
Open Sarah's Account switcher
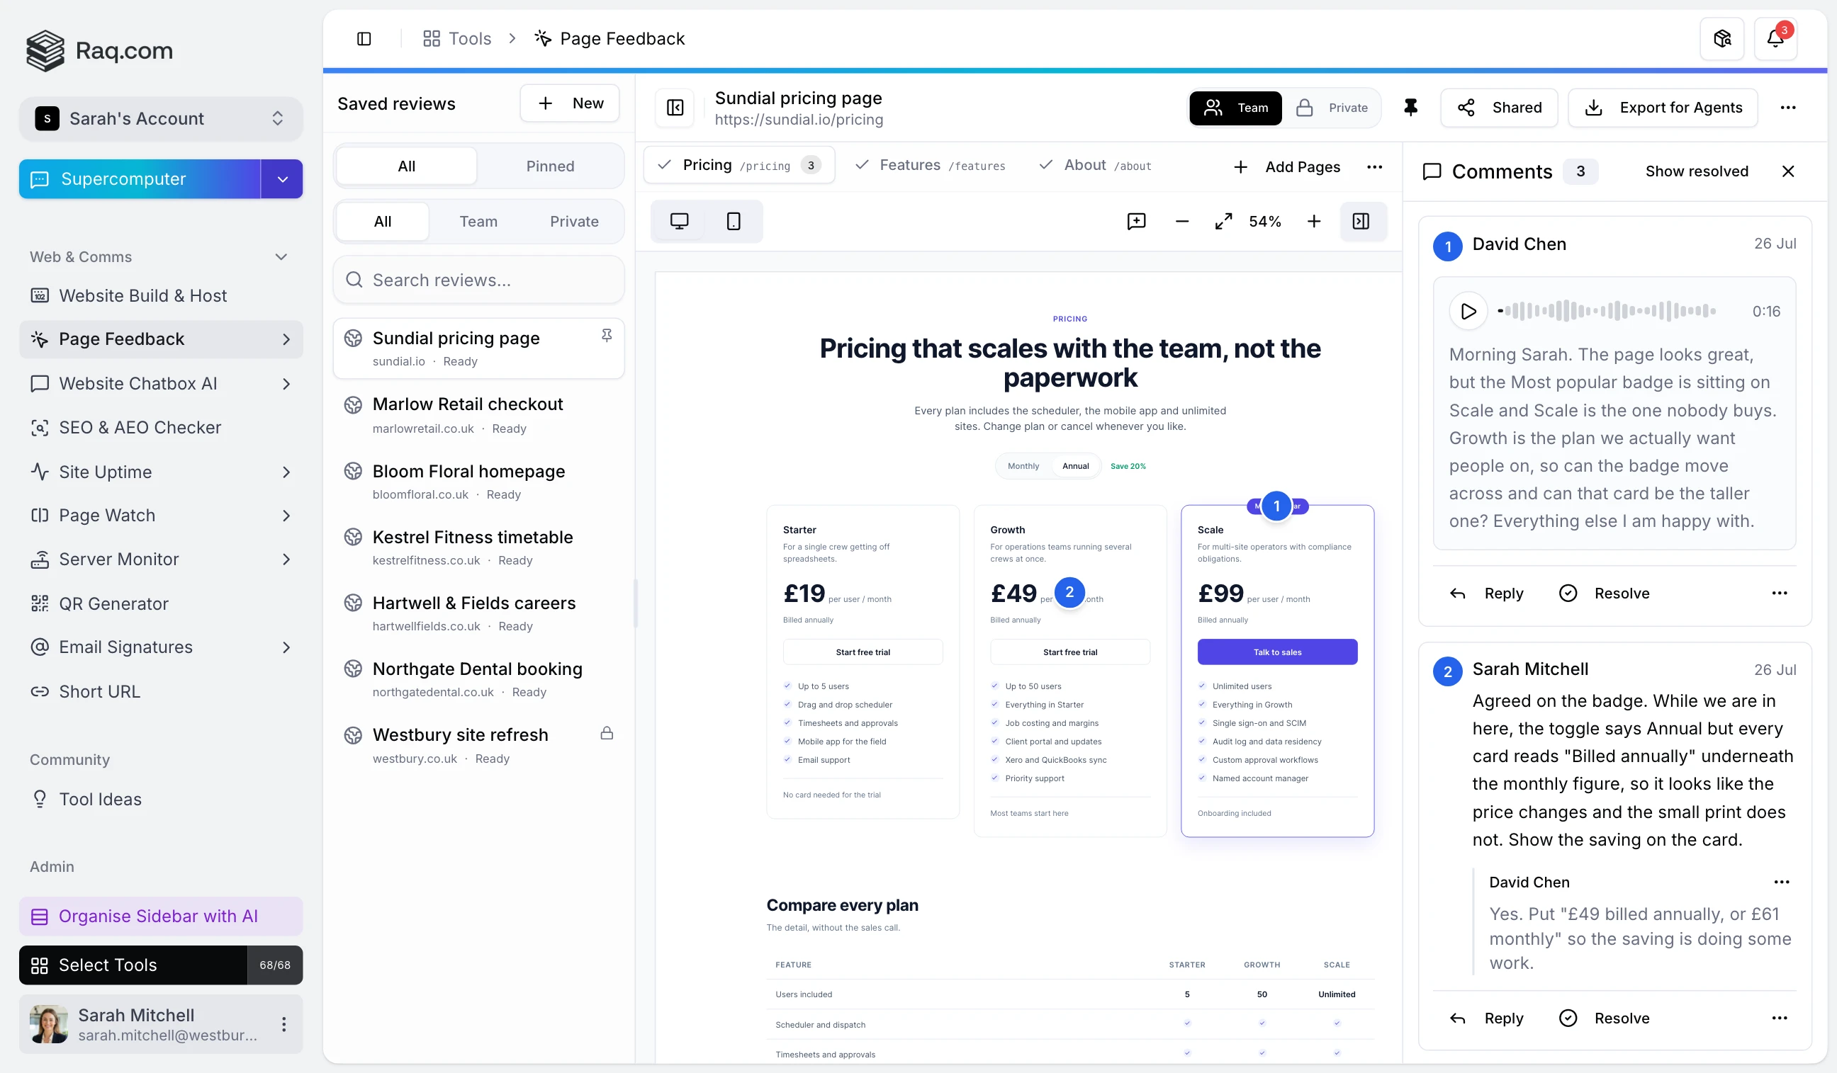click(x=160, y=119)
